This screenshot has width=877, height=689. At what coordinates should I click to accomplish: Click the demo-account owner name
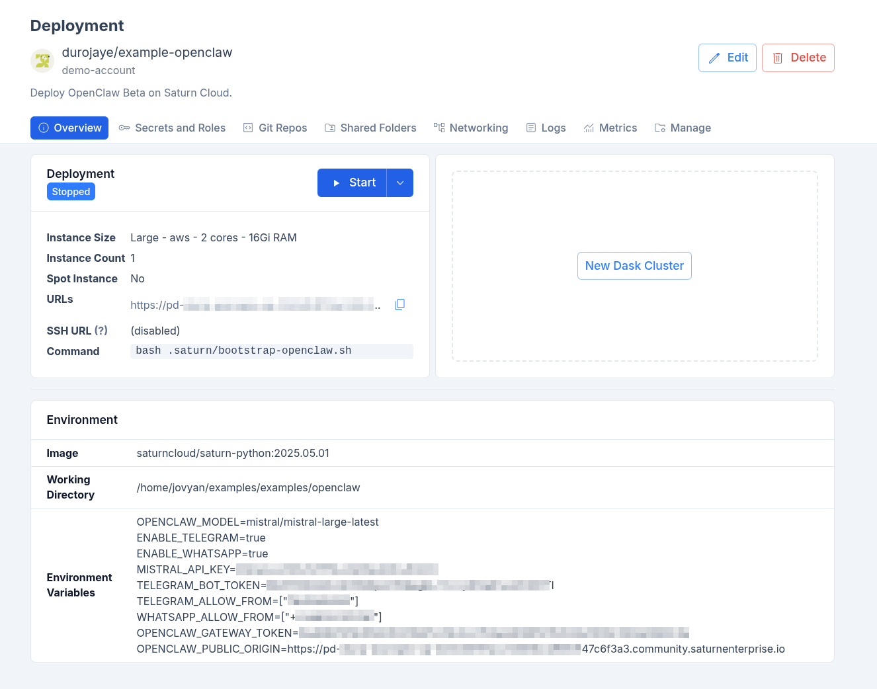tap(99, 71)
